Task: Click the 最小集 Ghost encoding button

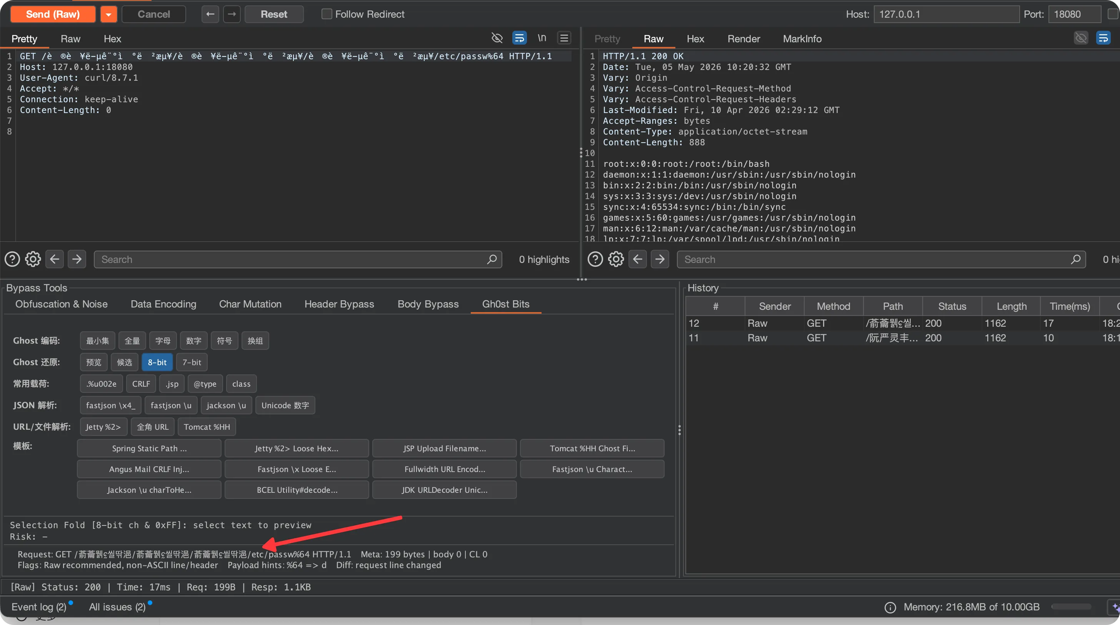Action: 97,340
